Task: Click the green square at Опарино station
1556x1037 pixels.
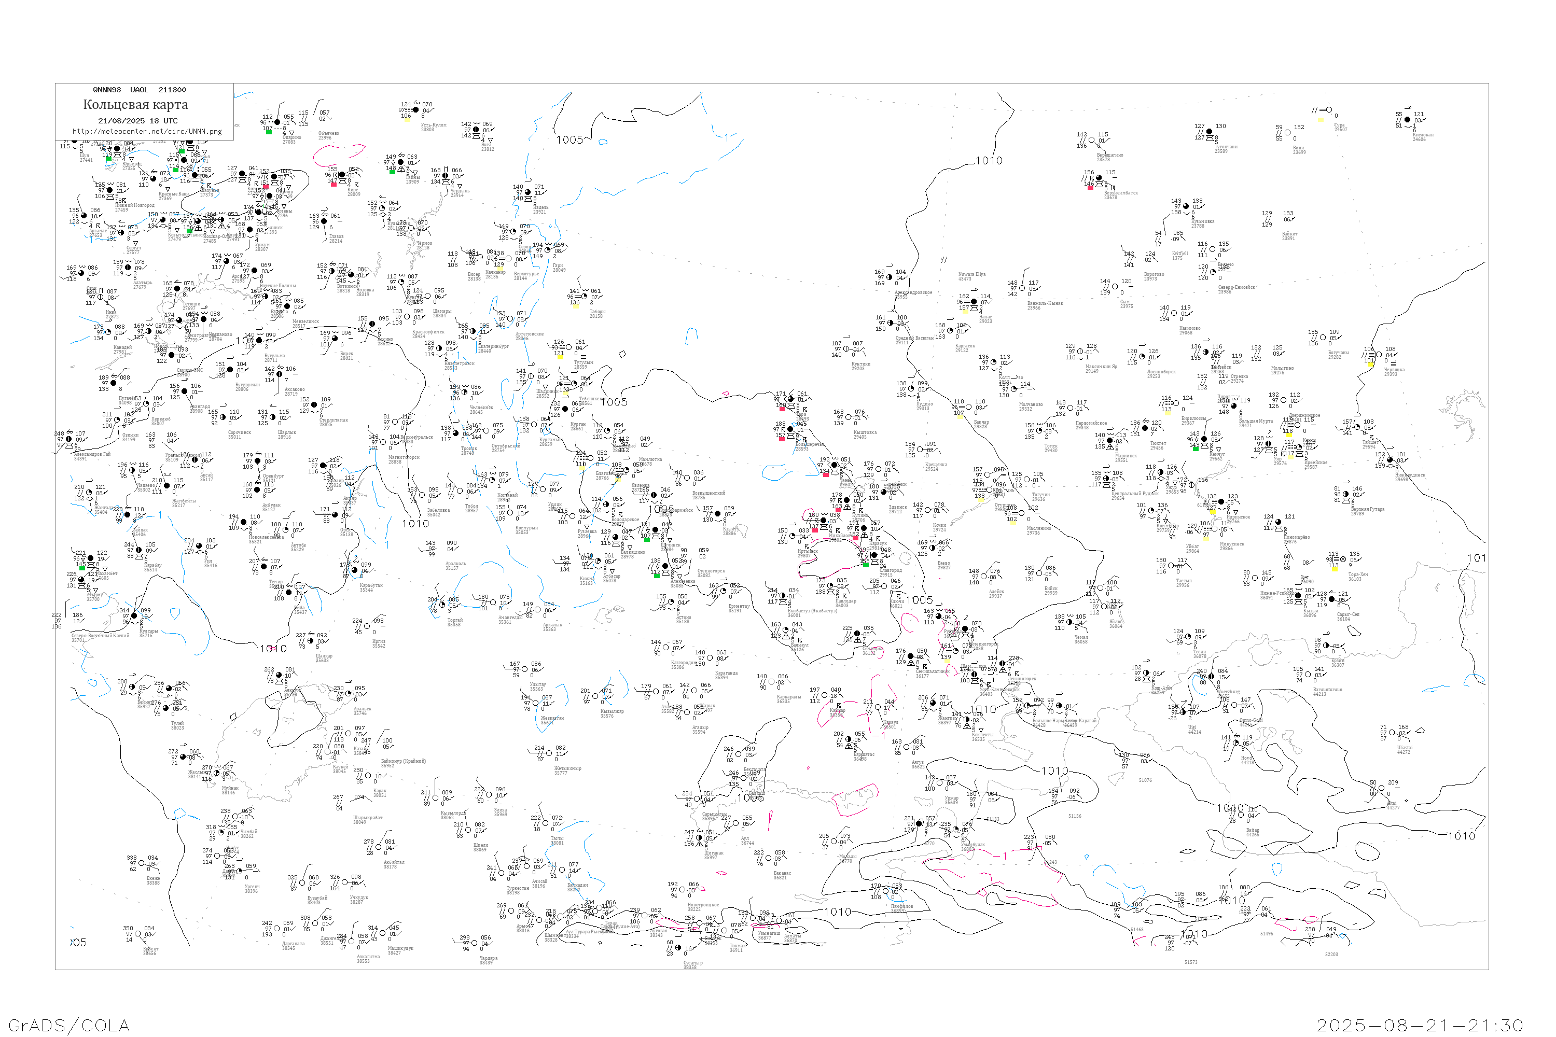Action: [x=269, y=132]
